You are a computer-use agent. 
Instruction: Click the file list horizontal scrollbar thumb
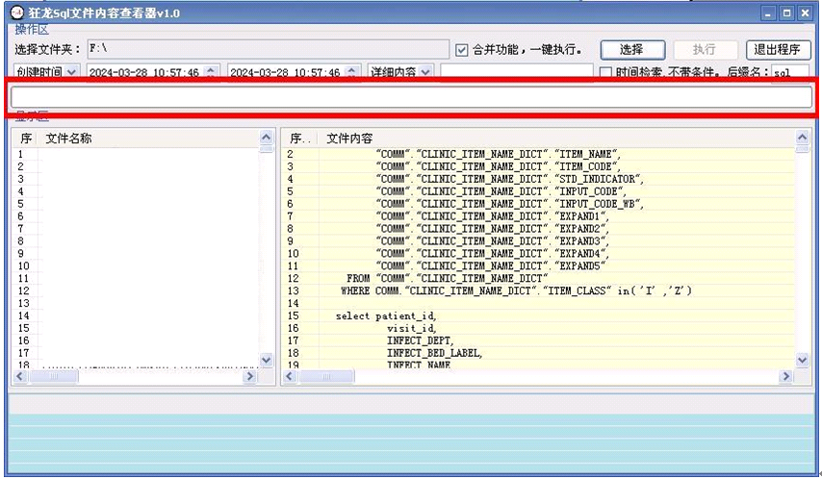coord(54,376)
